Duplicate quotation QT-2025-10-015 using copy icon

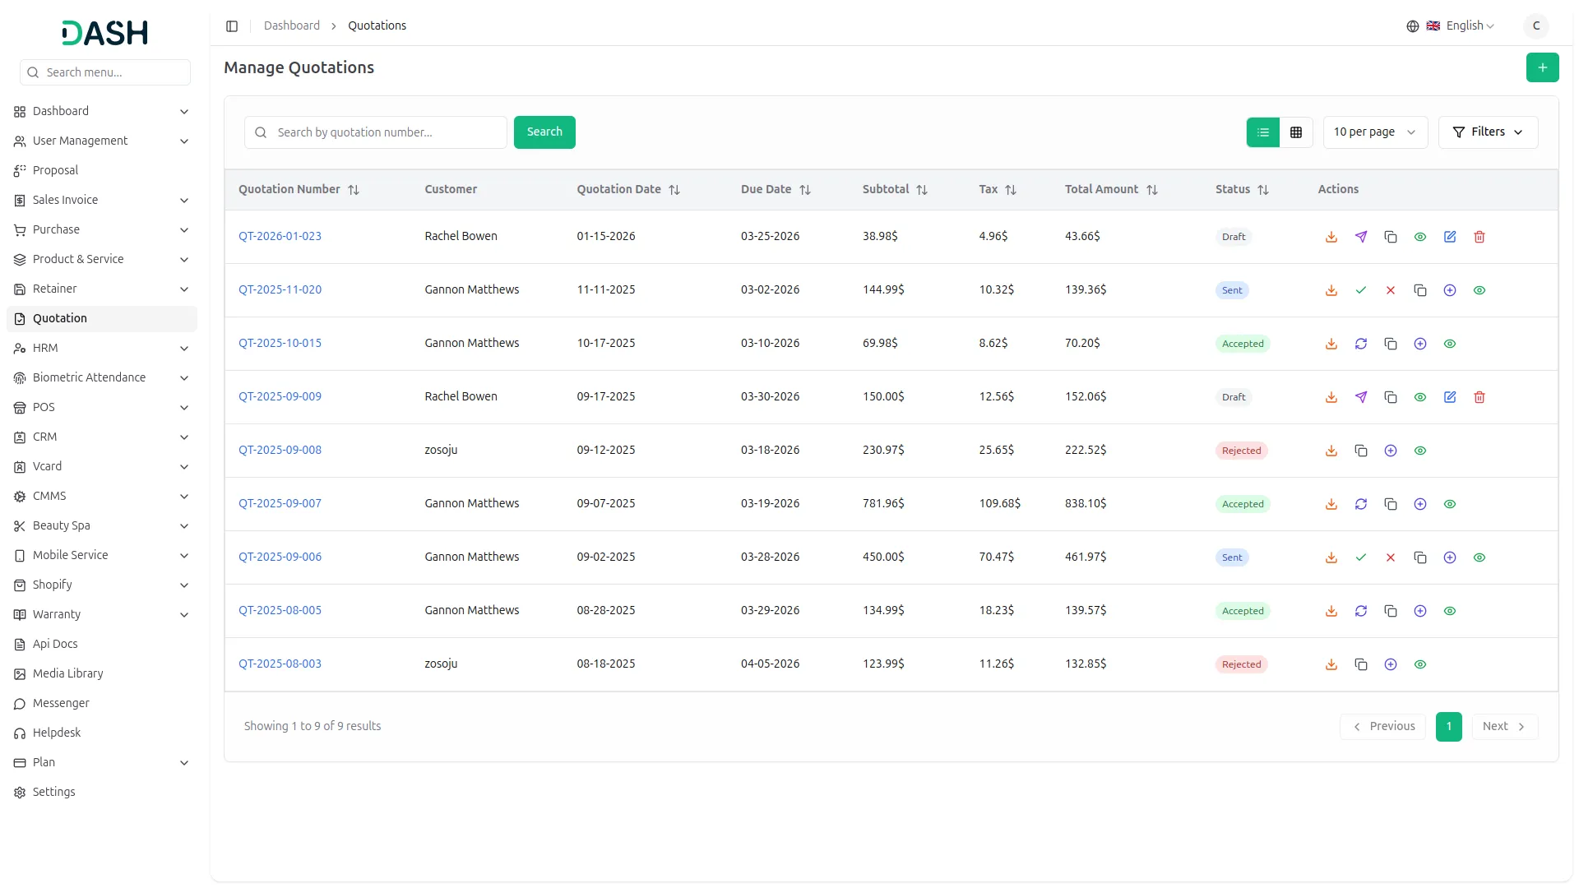pyautogui.click(x=1390, y=344)
